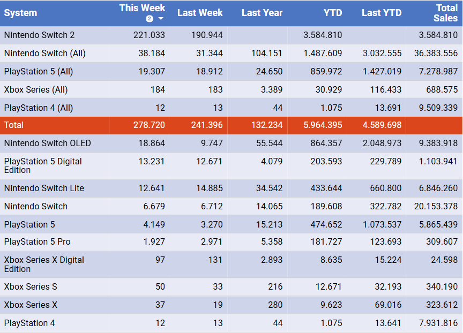Select the Xbox Series S row label
This screenshot has height=333, width=463.
(x=31, y=287)
